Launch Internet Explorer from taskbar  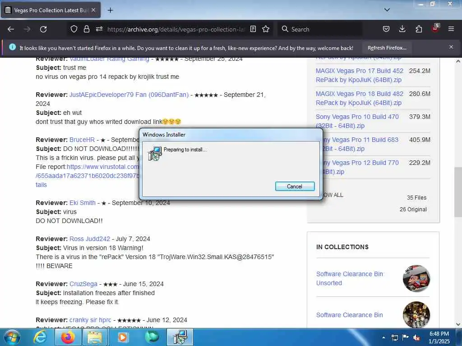40,337
